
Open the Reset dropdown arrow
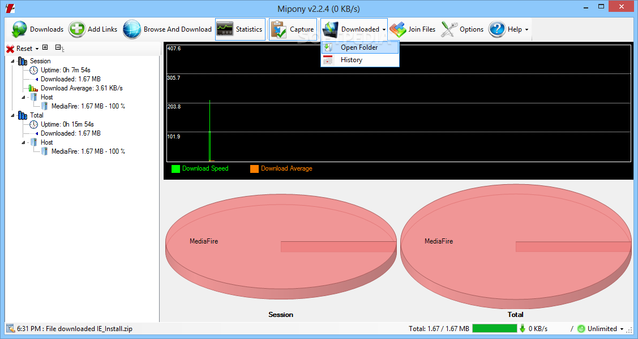coord(37,49)
